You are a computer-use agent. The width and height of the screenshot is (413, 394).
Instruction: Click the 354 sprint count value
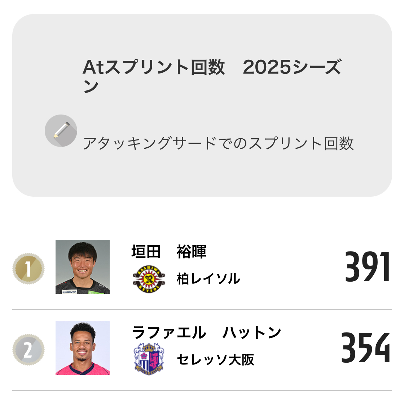pyautogui.click(x=365, y=348)
